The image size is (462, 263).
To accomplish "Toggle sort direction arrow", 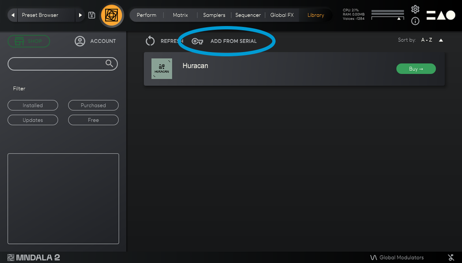I will 441,40.
